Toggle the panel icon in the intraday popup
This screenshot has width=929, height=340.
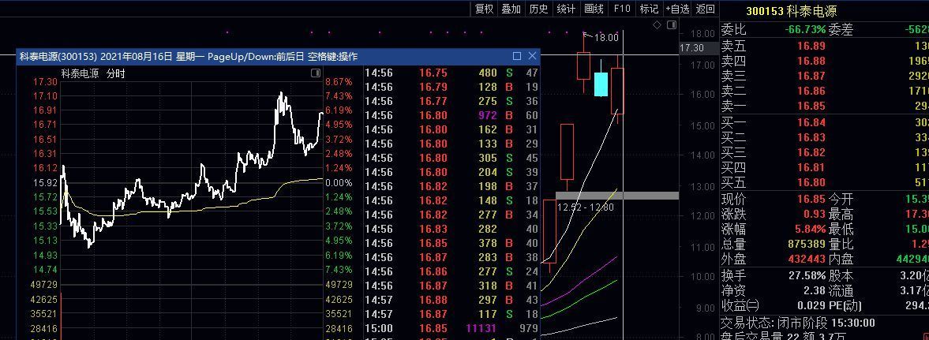pos(316,73)
